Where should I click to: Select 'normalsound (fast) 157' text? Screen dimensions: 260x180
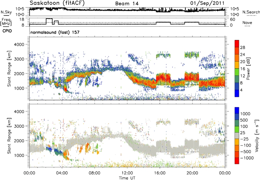coord(55,32)
